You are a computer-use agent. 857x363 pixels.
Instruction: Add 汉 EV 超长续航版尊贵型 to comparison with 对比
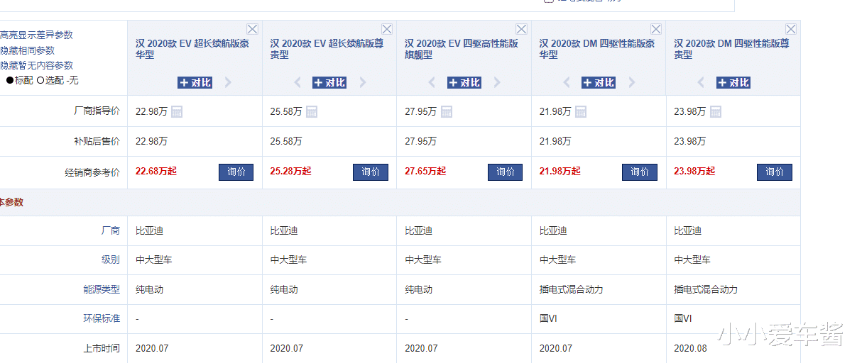pyautogui.click(x=329, y=82)
